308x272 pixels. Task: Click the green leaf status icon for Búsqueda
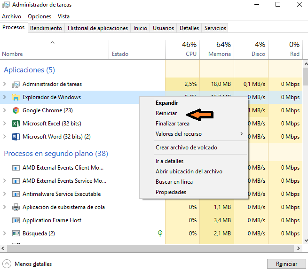(x=160, y=233)
